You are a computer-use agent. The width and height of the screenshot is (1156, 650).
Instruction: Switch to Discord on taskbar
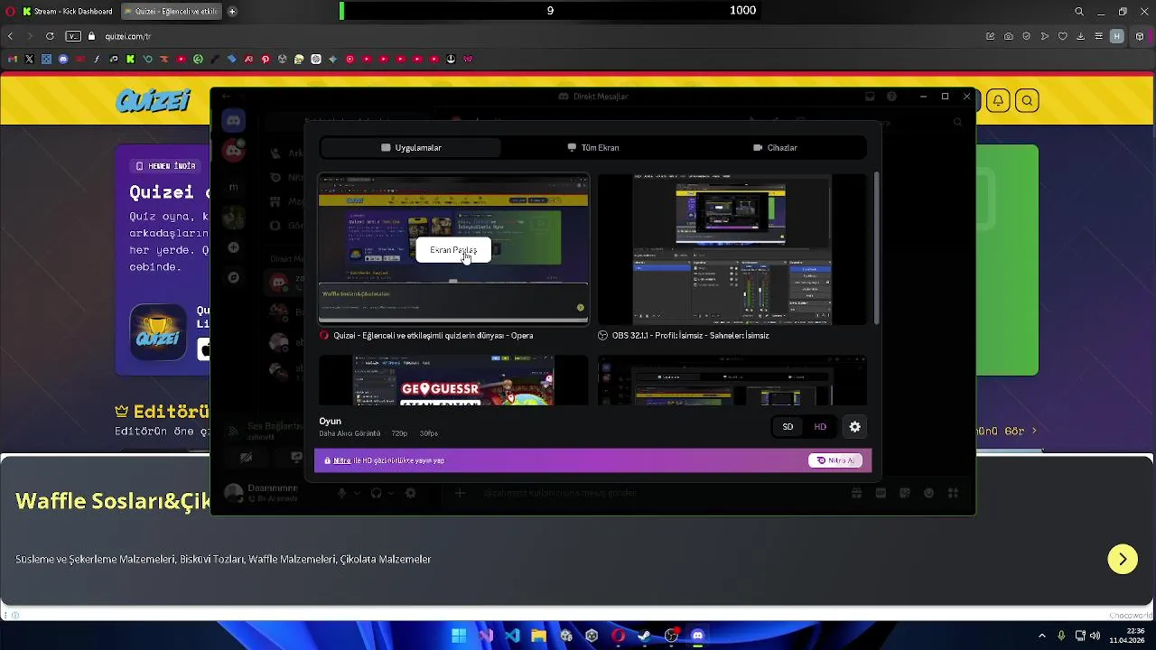click(697, 636)
